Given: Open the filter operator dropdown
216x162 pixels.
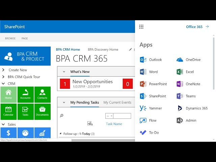Looking at the screenshot, I should point(109,116).
